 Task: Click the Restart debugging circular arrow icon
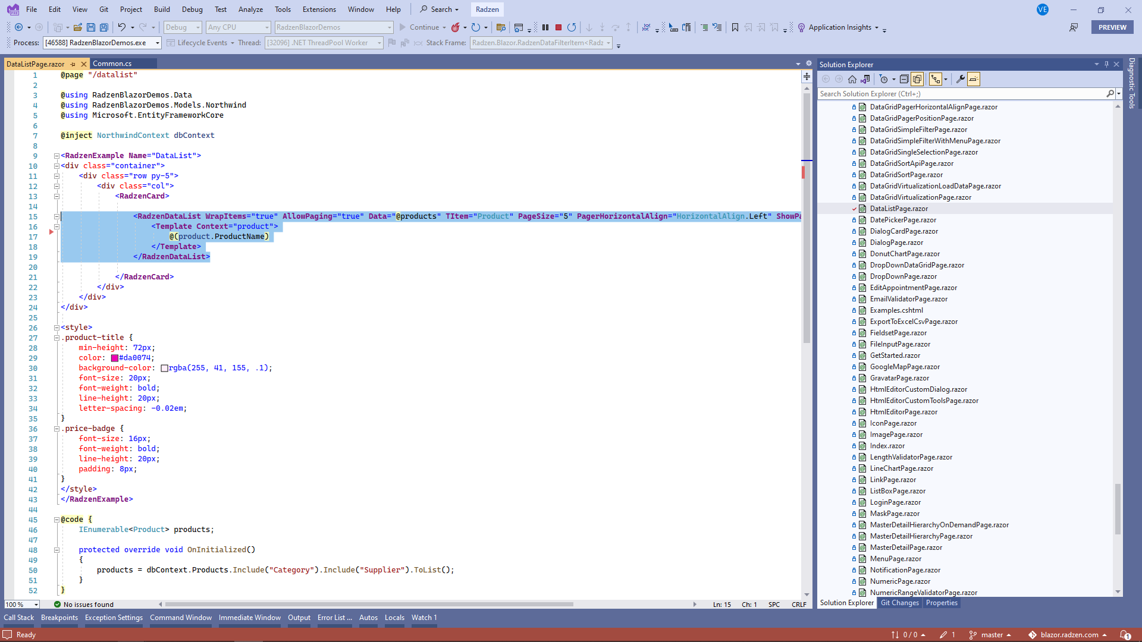(x=572, y=27)
